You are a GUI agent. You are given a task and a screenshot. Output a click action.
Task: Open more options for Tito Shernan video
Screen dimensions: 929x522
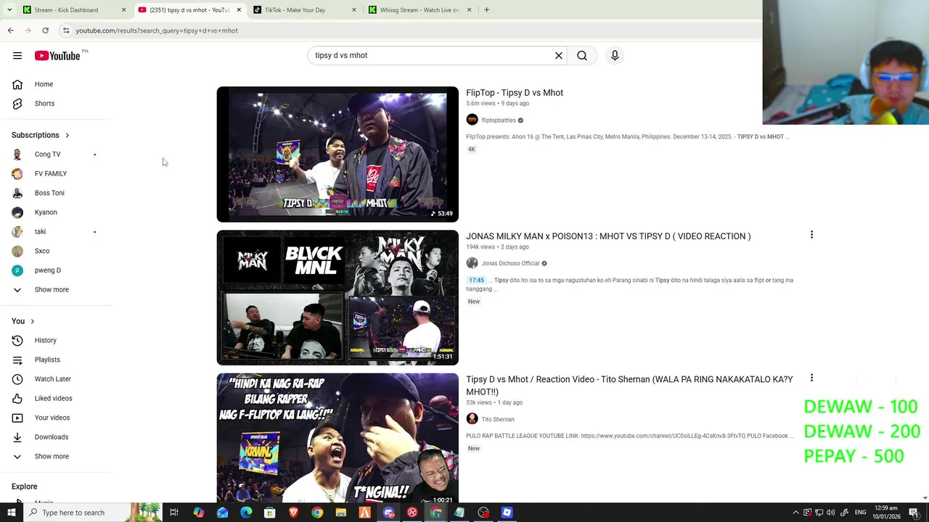[x=811, y=378]
